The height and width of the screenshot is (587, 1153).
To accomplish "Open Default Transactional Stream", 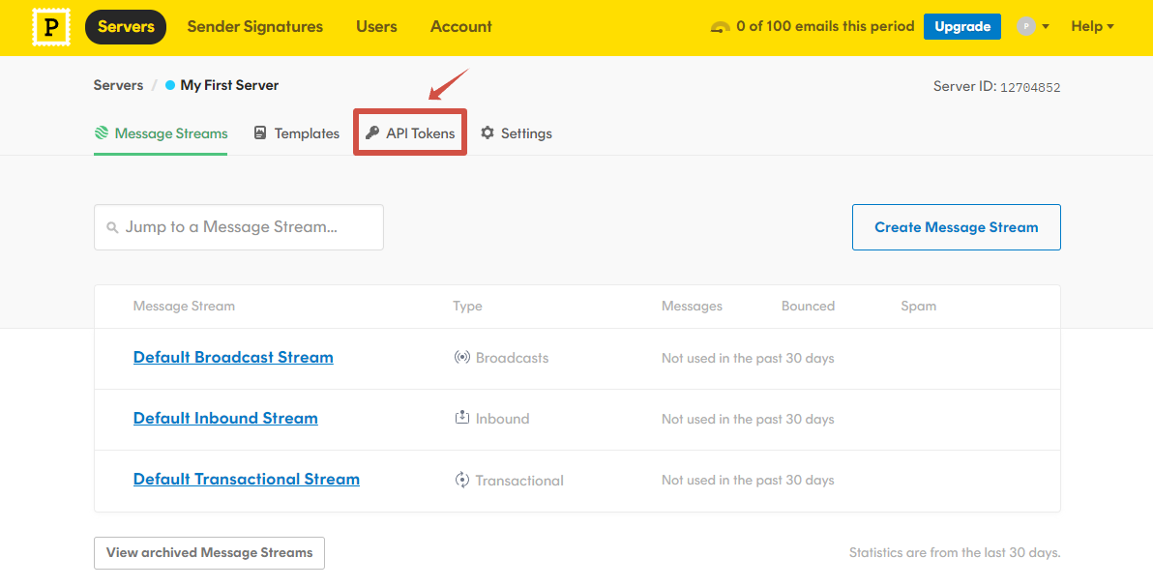I will pyautogui.click(x=247, y=480).
